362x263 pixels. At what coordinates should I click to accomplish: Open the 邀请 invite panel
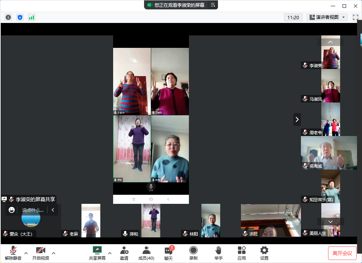[x=124, y=253]
